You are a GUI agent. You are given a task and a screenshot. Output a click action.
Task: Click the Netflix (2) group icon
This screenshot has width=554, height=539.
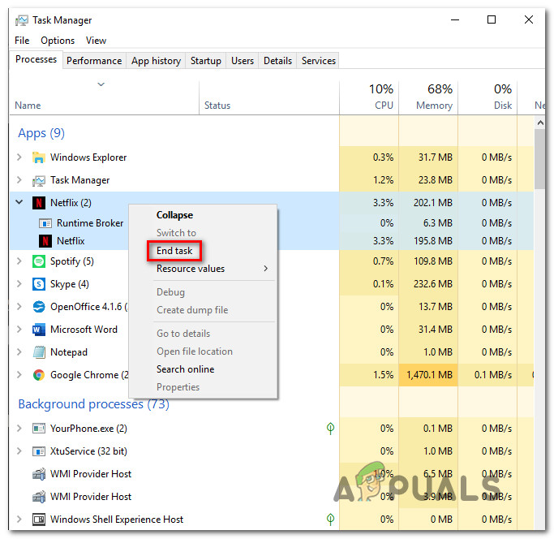point(38,203)
